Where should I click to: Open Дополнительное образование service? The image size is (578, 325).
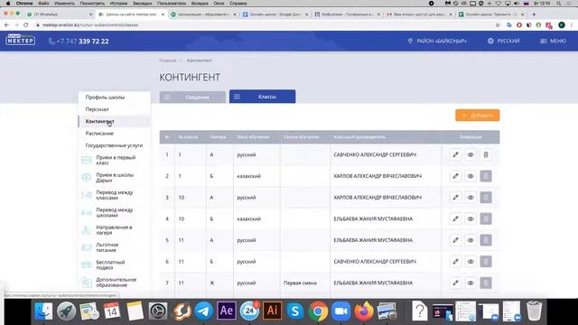pyautogui.click(x=117, y=283)
